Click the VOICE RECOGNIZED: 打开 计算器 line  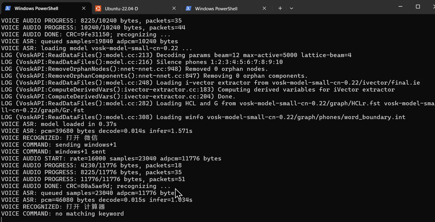tap(53, 207)
